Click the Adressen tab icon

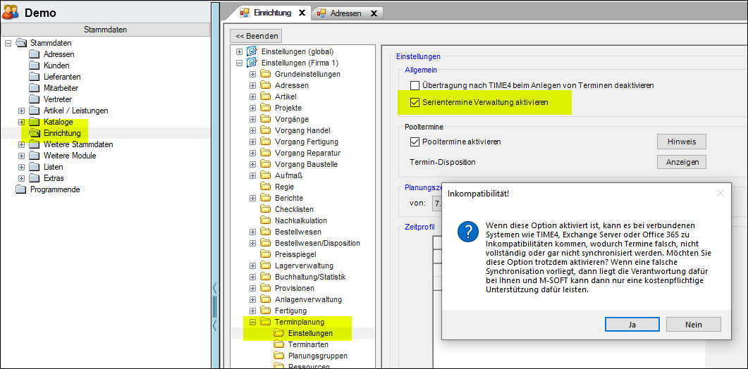tap(321, 13)
